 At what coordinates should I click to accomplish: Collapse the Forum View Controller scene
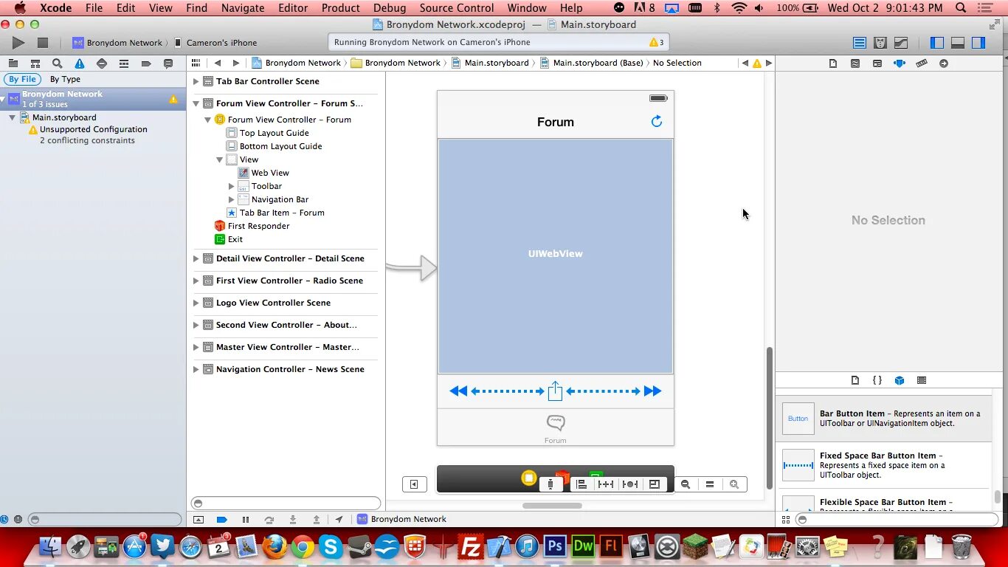(196, 103)
